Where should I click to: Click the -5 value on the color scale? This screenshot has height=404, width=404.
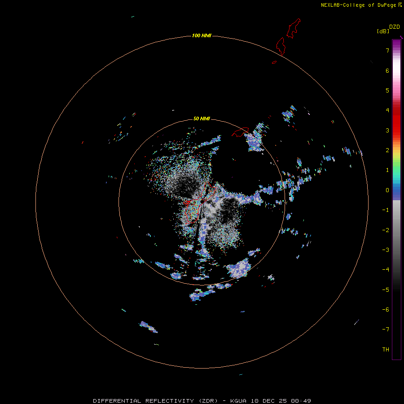[x=386, y=290]
